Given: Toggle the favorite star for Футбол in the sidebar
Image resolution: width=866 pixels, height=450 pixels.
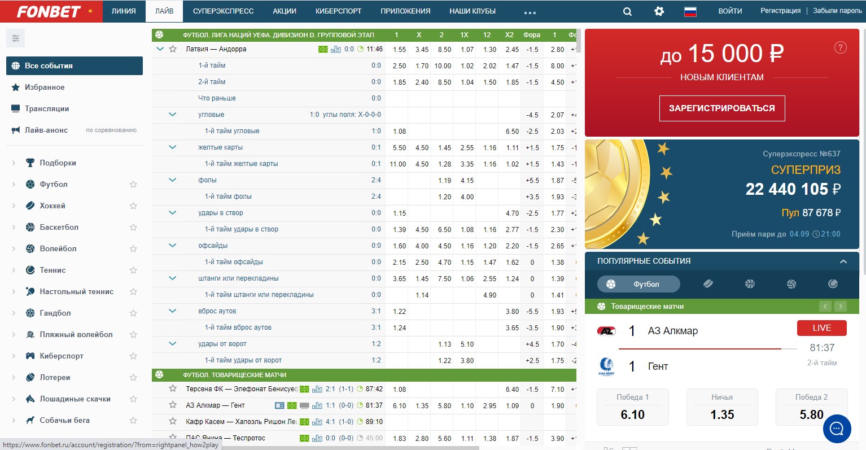Looking at the screenshot, I should [x=133, y=184].
